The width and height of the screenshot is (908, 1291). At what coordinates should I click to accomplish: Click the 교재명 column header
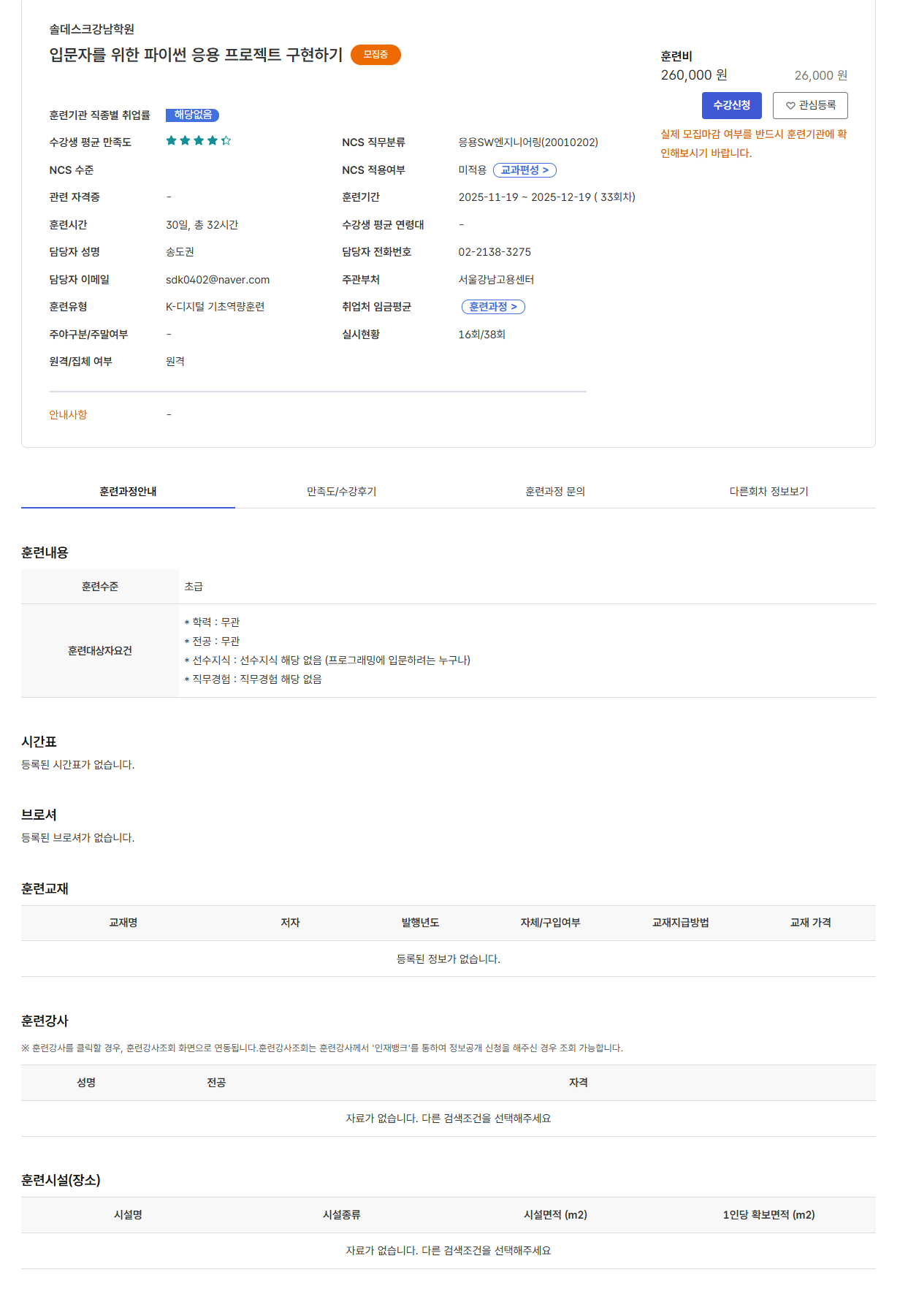point(123,923)
